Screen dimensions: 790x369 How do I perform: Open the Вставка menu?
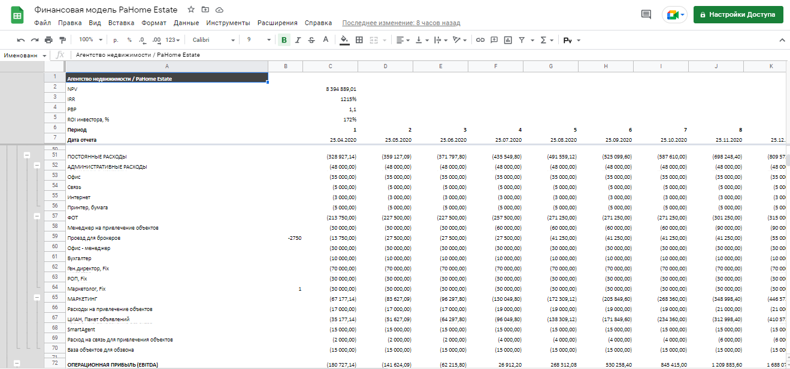point(121,23)
